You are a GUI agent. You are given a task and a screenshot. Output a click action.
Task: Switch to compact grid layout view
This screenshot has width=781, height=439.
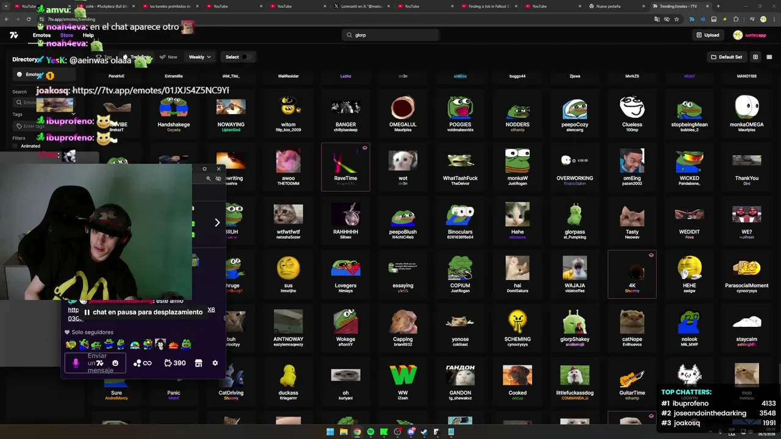coord(769,57)
